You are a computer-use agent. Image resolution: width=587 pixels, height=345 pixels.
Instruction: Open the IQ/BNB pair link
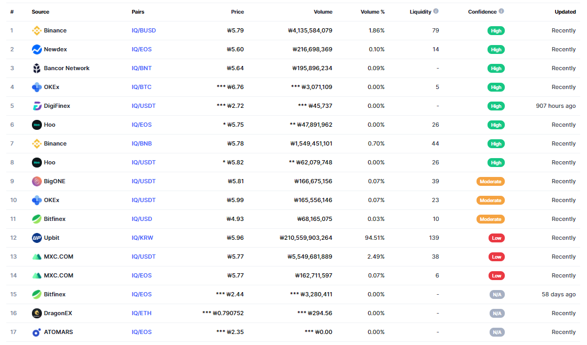(141, 143)
